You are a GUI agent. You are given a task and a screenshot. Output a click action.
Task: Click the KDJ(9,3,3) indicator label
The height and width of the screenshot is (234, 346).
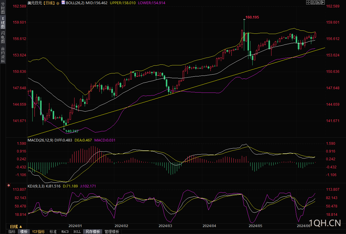(36, 186)
